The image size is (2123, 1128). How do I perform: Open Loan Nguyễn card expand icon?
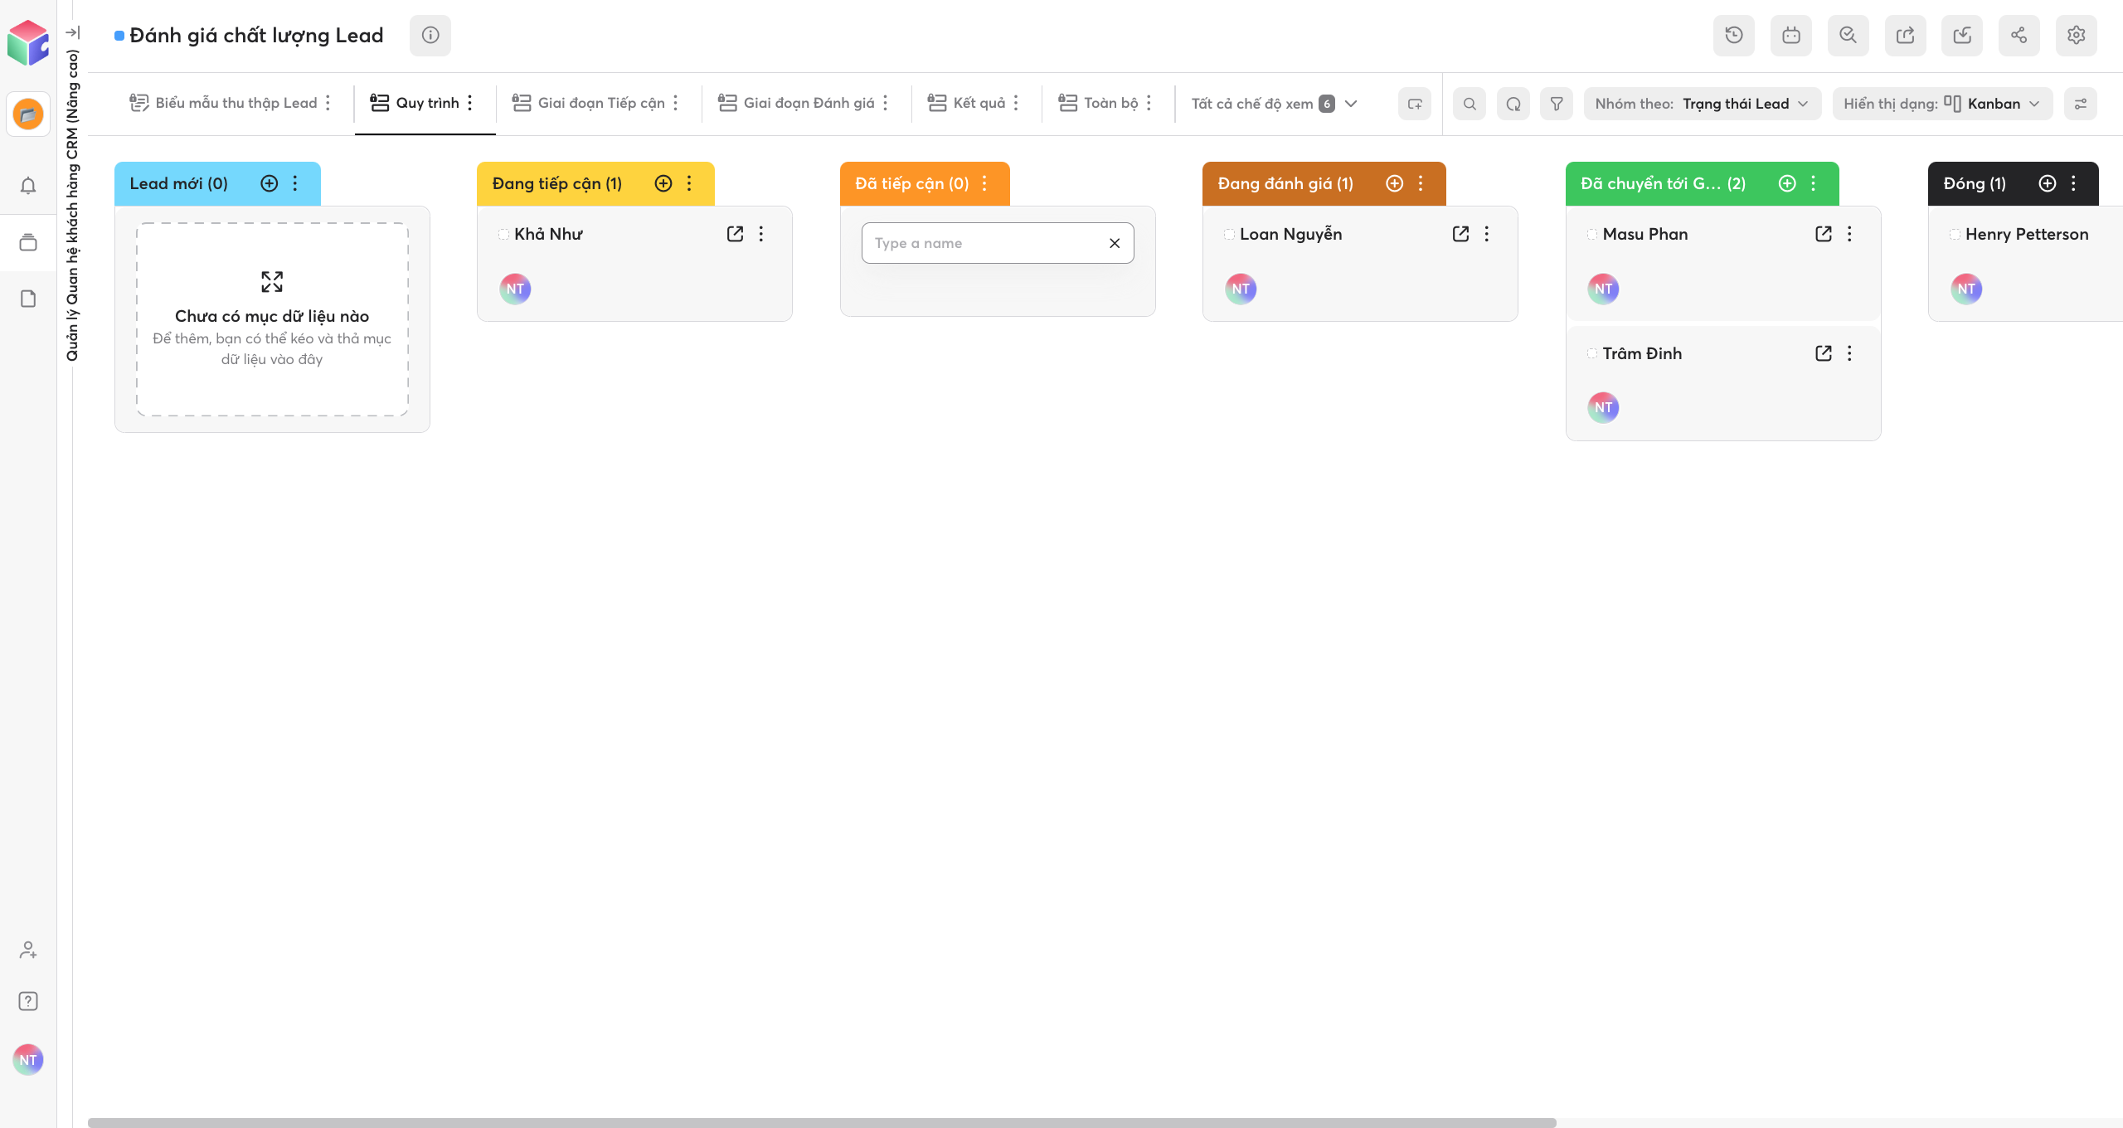click(1461, 234)
